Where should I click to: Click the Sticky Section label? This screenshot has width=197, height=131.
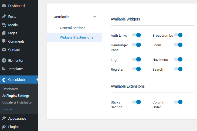[x=117, y=105]
